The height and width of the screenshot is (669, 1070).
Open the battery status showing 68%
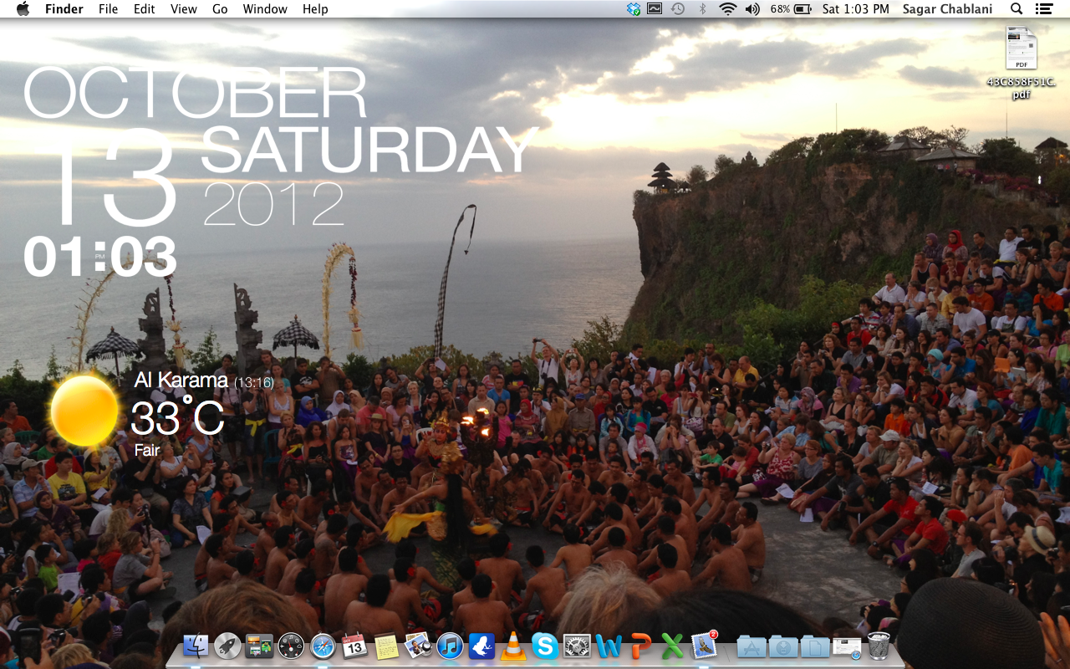pyautogui.click(x=791, y=9)
